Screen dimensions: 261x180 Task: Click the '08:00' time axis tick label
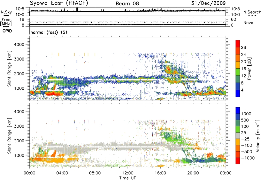(95, 173)
